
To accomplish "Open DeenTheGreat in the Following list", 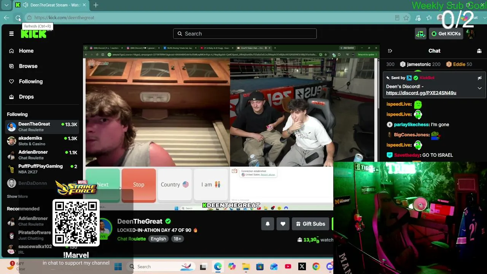I will 42,127.
